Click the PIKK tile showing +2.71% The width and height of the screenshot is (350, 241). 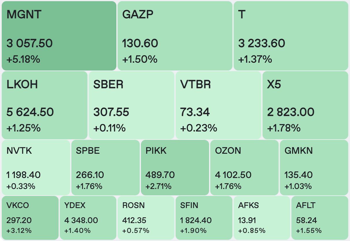coord(175,168)
